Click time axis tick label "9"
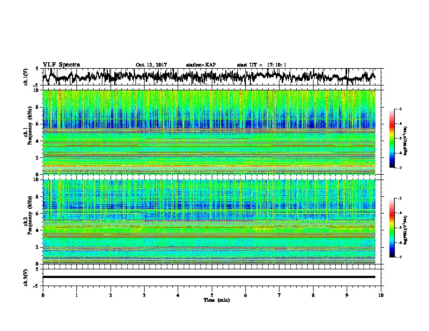The image size is (429, 331). (347, 295)
